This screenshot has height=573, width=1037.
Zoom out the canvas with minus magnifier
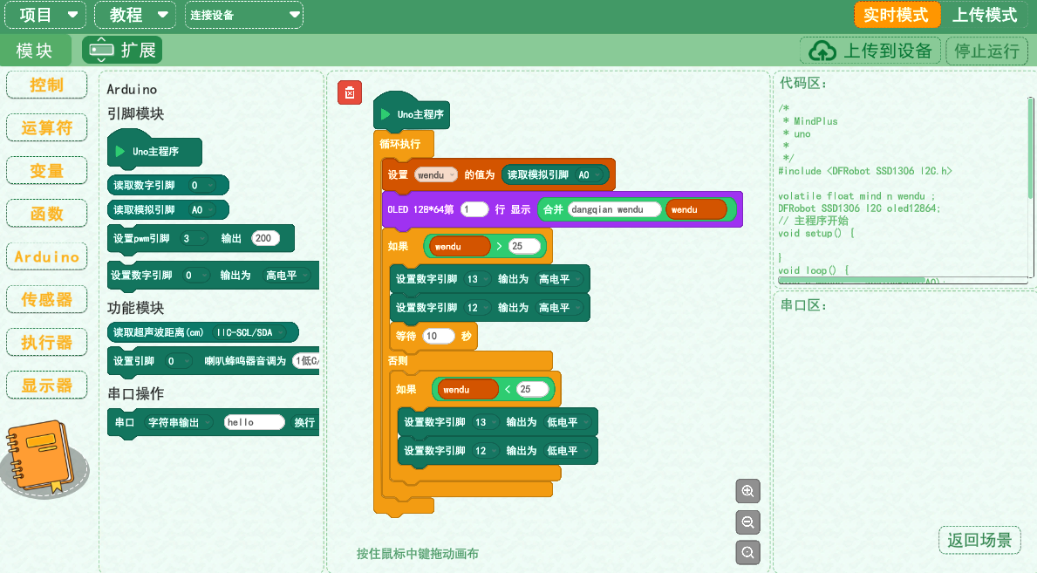[748, 522]
